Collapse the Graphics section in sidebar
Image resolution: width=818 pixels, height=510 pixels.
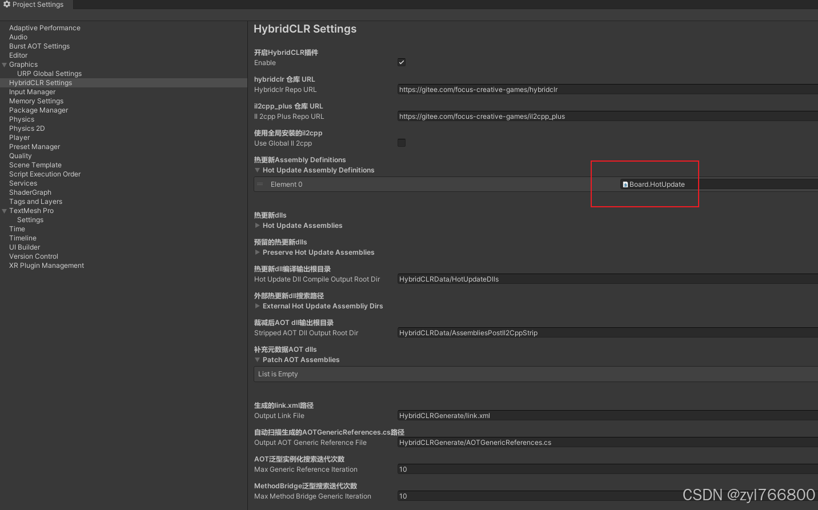tap(4, 64)
